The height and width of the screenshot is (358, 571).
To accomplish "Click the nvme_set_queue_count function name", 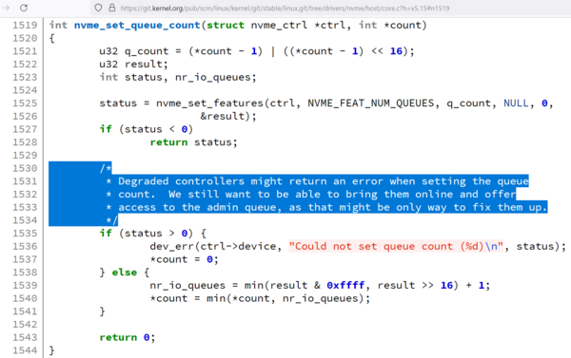I will (137, 26).
